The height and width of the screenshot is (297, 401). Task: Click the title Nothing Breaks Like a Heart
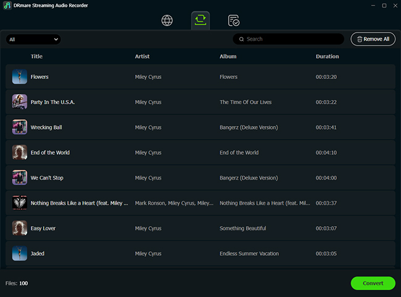pyautogui.click(x=80, y=203)
